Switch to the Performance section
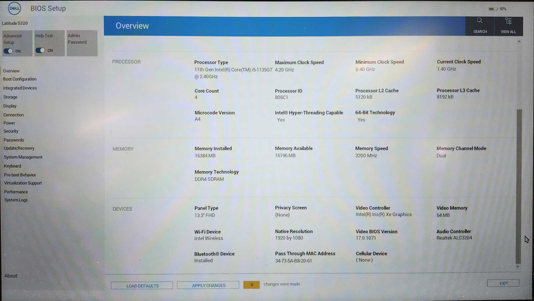Image resolution: width=534 pixels, height=301 pixels. [15, 191]
